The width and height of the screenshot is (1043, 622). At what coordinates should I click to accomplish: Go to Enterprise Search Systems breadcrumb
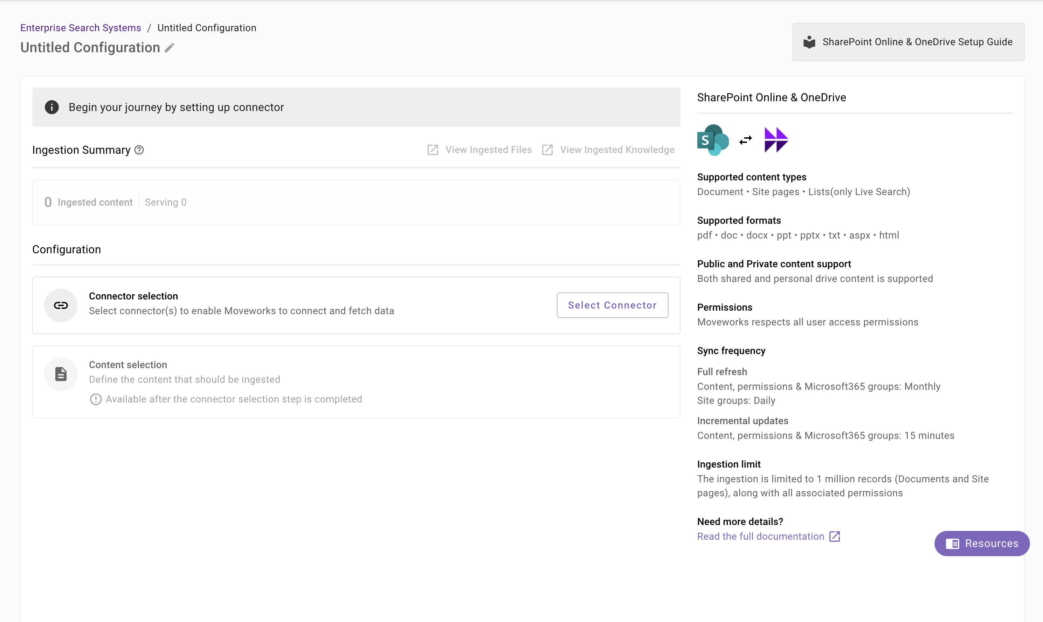(x=81, y=28)
